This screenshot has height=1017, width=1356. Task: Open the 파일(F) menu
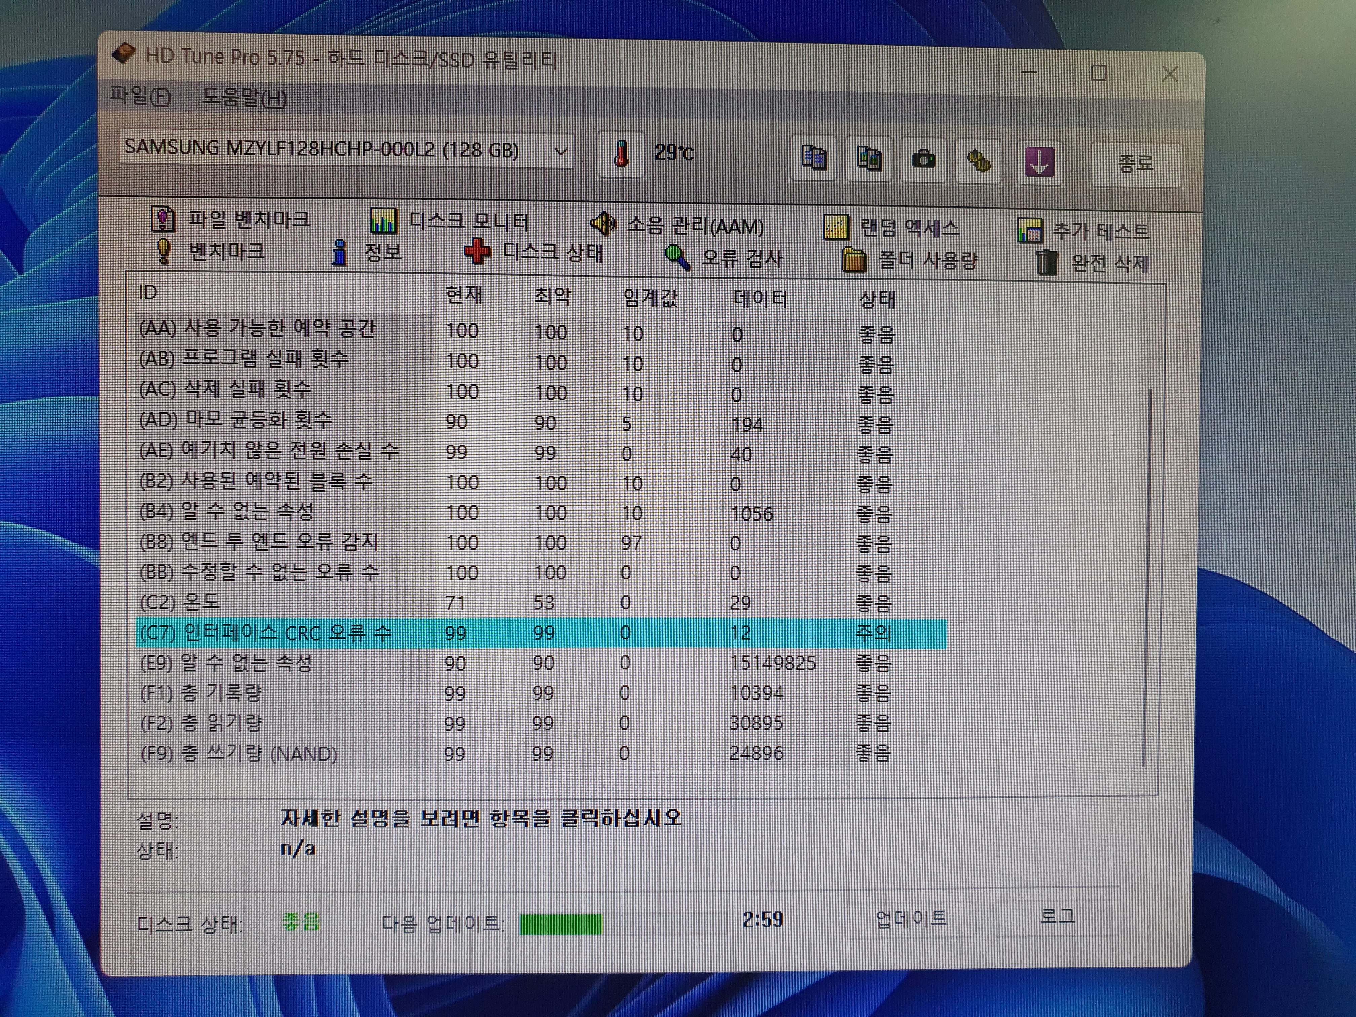pyautogui.click(x=140, y=96)
